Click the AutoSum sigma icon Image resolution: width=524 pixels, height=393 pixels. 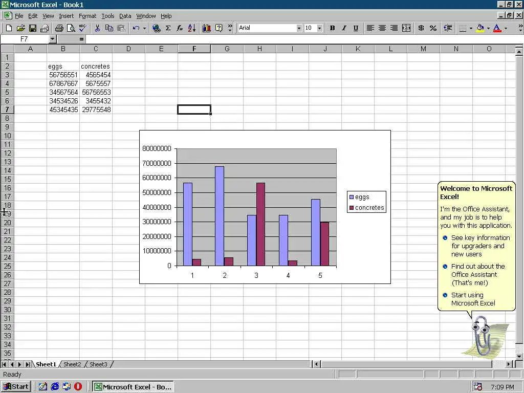tap(168, 28)
